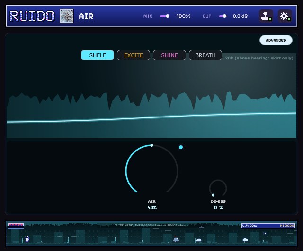Click the AIR 50% value readout
Screen dimensions: 303x251
tap(152, 208)
